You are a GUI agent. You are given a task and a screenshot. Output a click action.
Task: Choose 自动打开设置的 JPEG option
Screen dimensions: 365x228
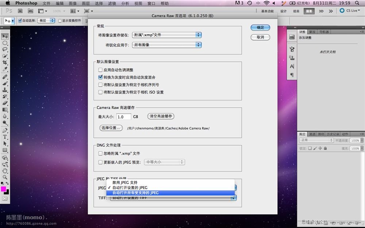[x=170, y=188]
